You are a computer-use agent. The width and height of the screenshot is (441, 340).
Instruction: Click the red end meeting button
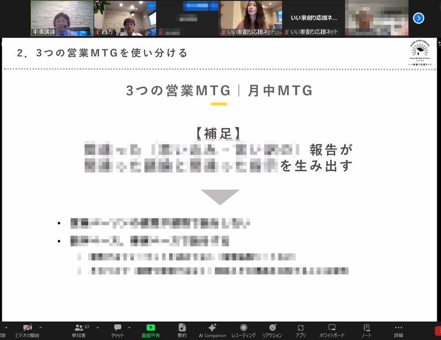coord(438,330)
